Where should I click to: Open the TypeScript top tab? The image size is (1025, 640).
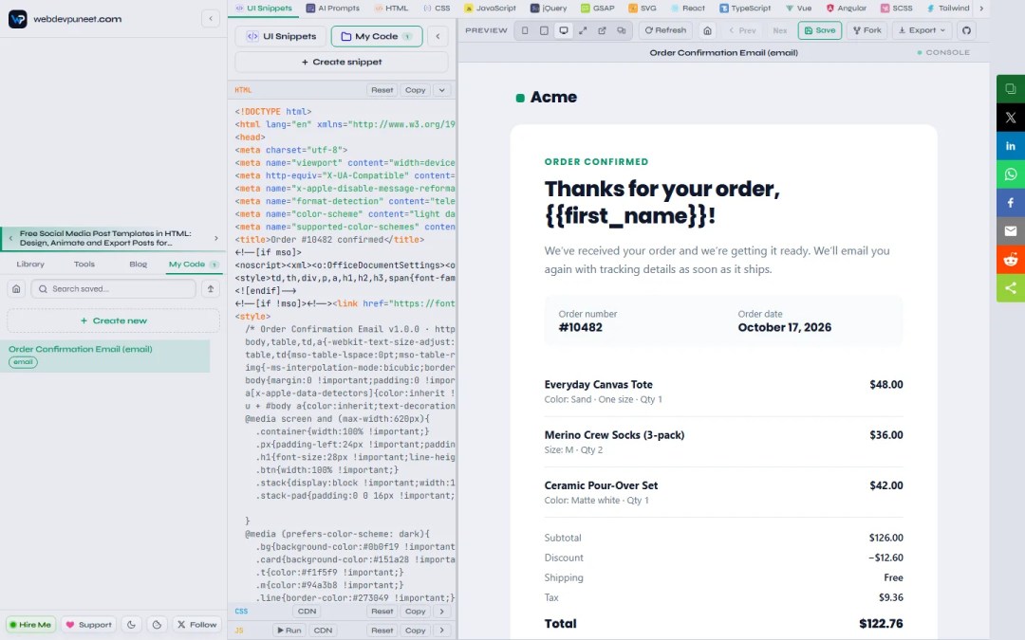tap(745, 8)
